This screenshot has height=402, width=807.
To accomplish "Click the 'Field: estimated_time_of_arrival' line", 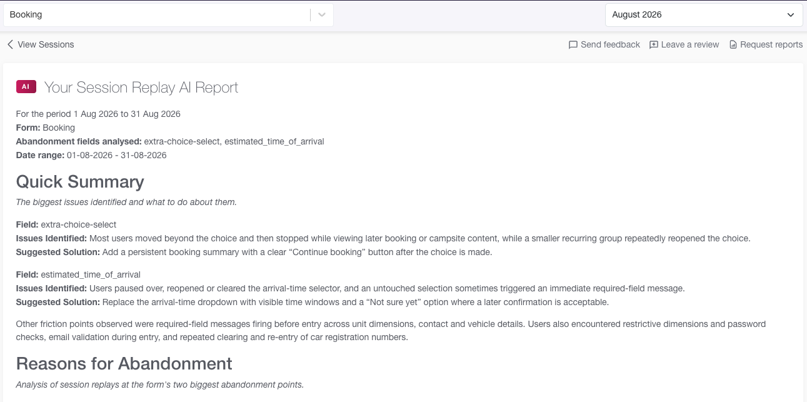I will [78, 274].
